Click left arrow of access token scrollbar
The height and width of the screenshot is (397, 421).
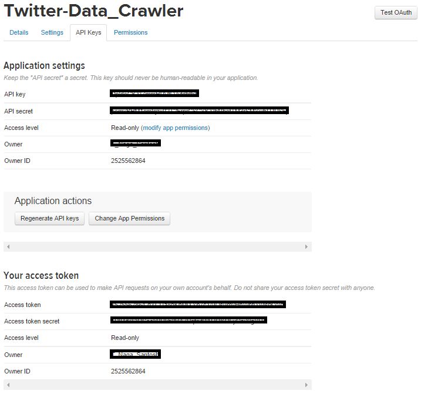[8, 385]
